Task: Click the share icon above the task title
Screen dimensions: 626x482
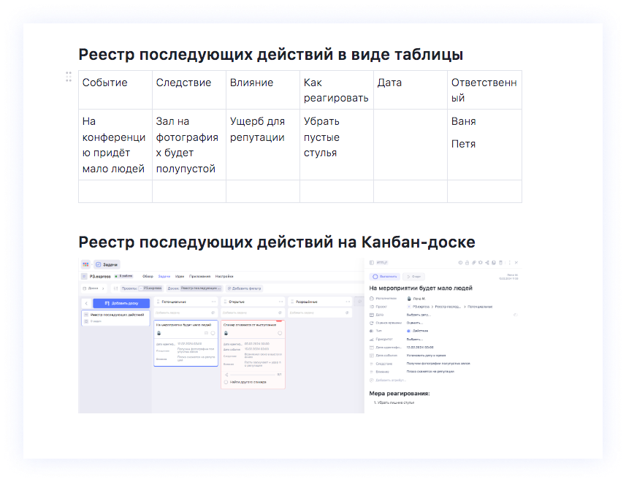Action: coord(487,262)
